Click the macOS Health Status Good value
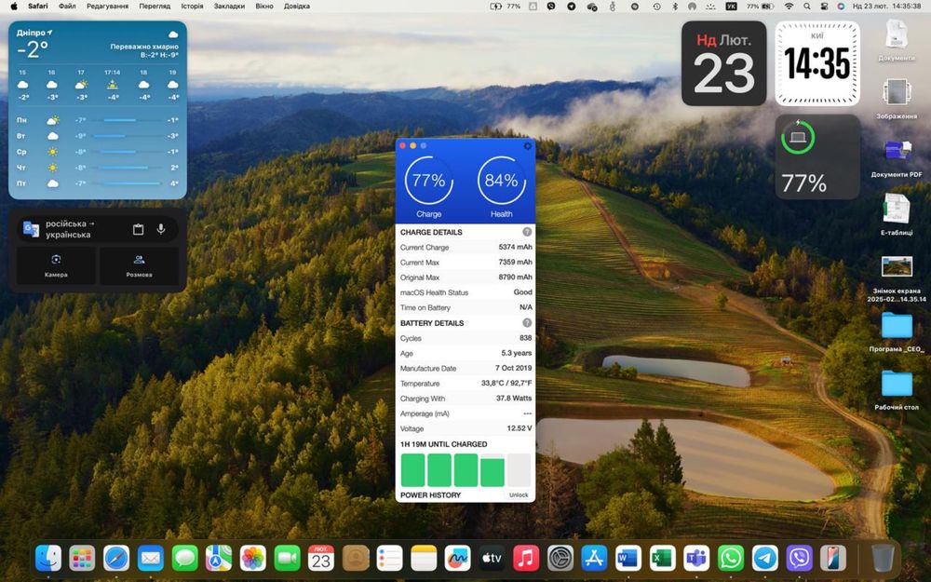931x582 pixels. 523,292
